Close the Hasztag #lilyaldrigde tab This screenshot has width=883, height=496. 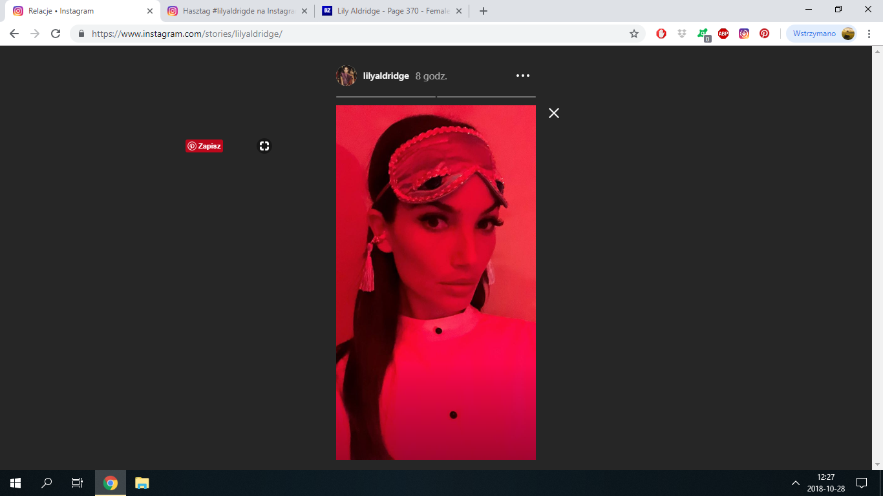[304, 11]
